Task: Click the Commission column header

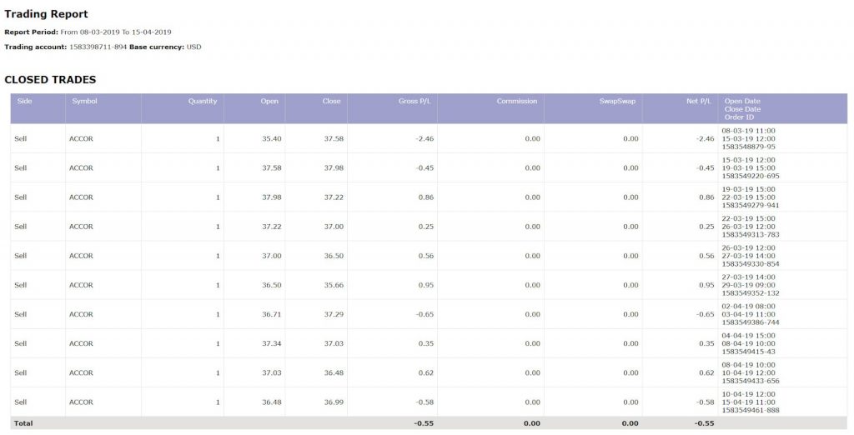Action: point(517,102)
